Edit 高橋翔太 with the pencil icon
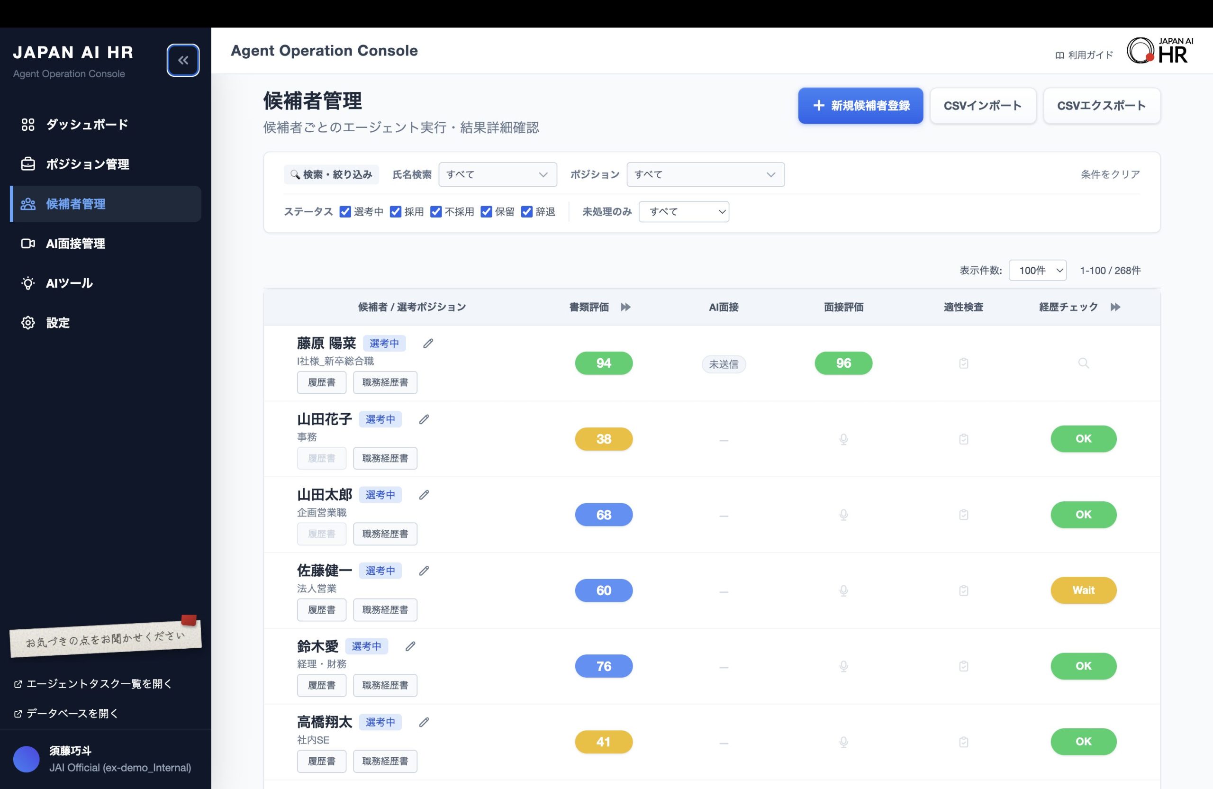Viewport: 1213px width, 789px height. 424,722
